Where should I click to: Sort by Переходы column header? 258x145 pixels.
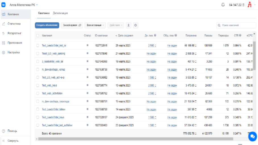click(223, 36)
